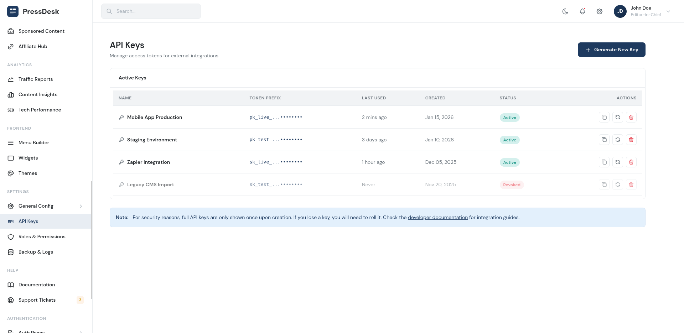Expand the General Config section
684x333 pixels.
click(x=81, y=206)
